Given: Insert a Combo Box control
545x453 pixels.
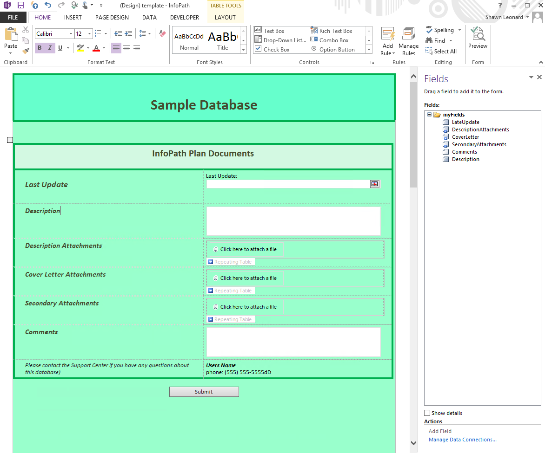Looking at the screenshot, I should pos(330,40).
